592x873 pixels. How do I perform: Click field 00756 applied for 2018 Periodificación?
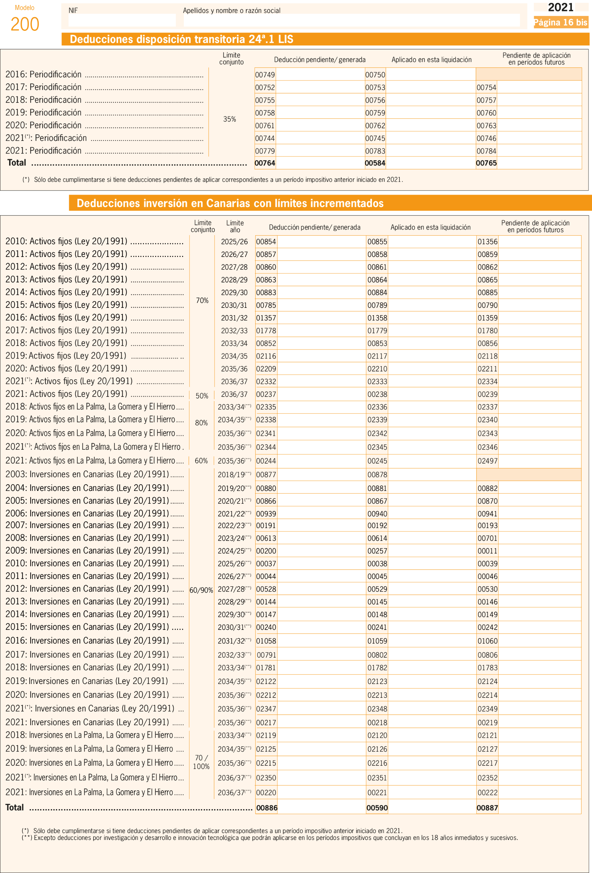pos(431,100)
